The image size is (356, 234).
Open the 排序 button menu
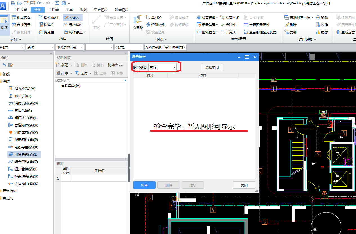pyautogui.click(x=64, y=73)
